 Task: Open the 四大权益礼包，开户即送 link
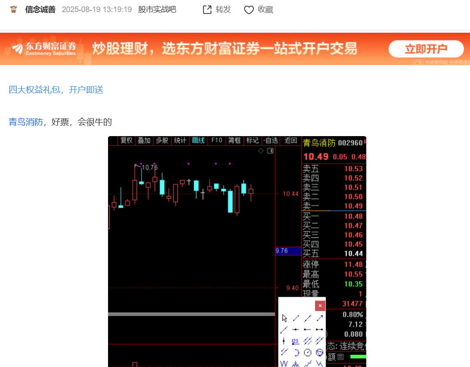pos(56,90)
